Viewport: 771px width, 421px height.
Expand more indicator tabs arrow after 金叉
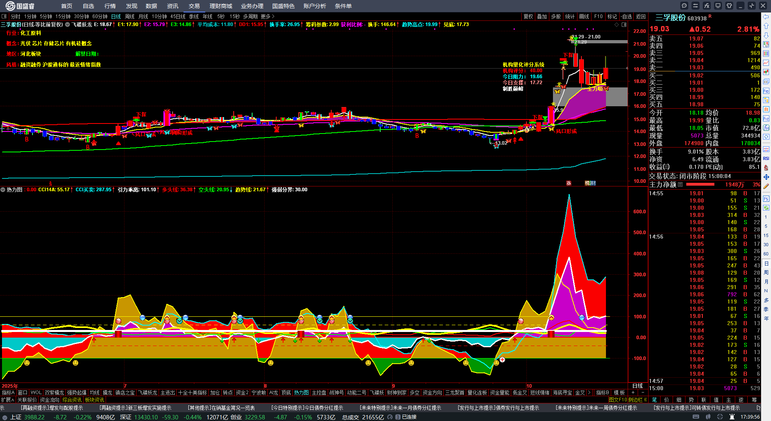[589, 393]
